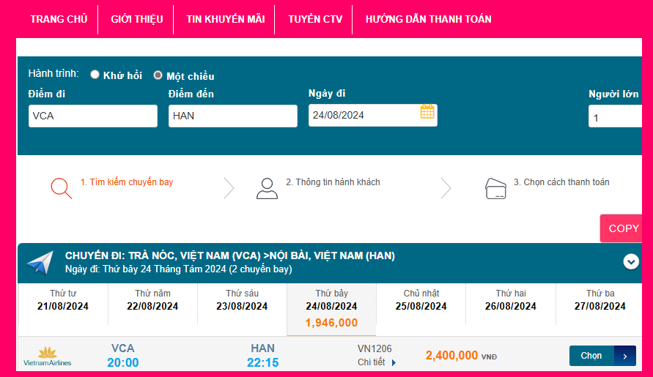Switch to Chủ nhật 25/08/2024 date tab
The width and height of the screenshot is (653, 377).
coord(421,300)
